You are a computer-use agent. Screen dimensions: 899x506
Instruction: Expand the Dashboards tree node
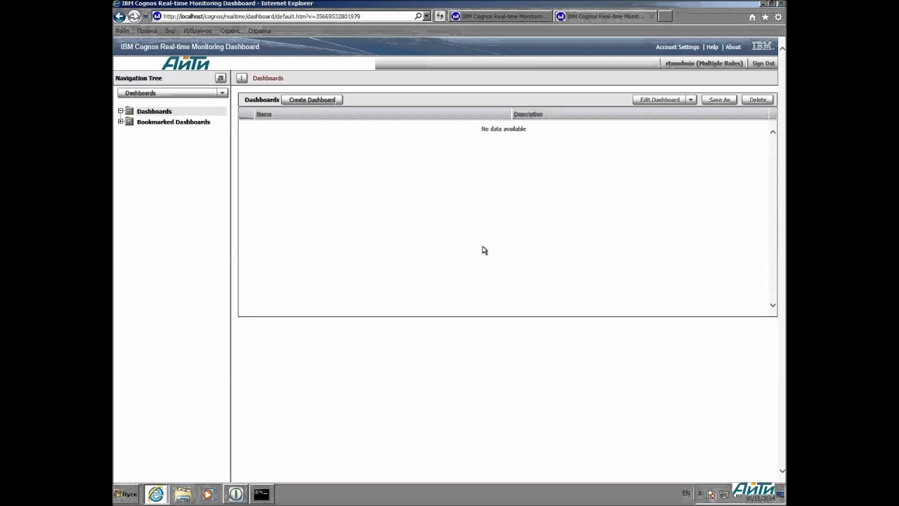pos(120,111)
